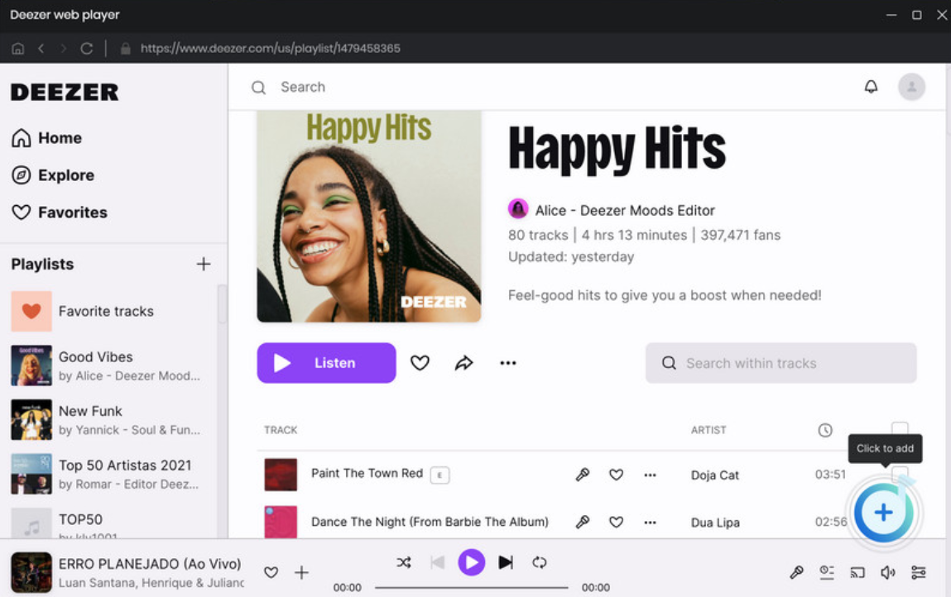Tick the select-all checkbox in the track header
The height and width of the screenshot is (597, 951).
coord(900,429)
